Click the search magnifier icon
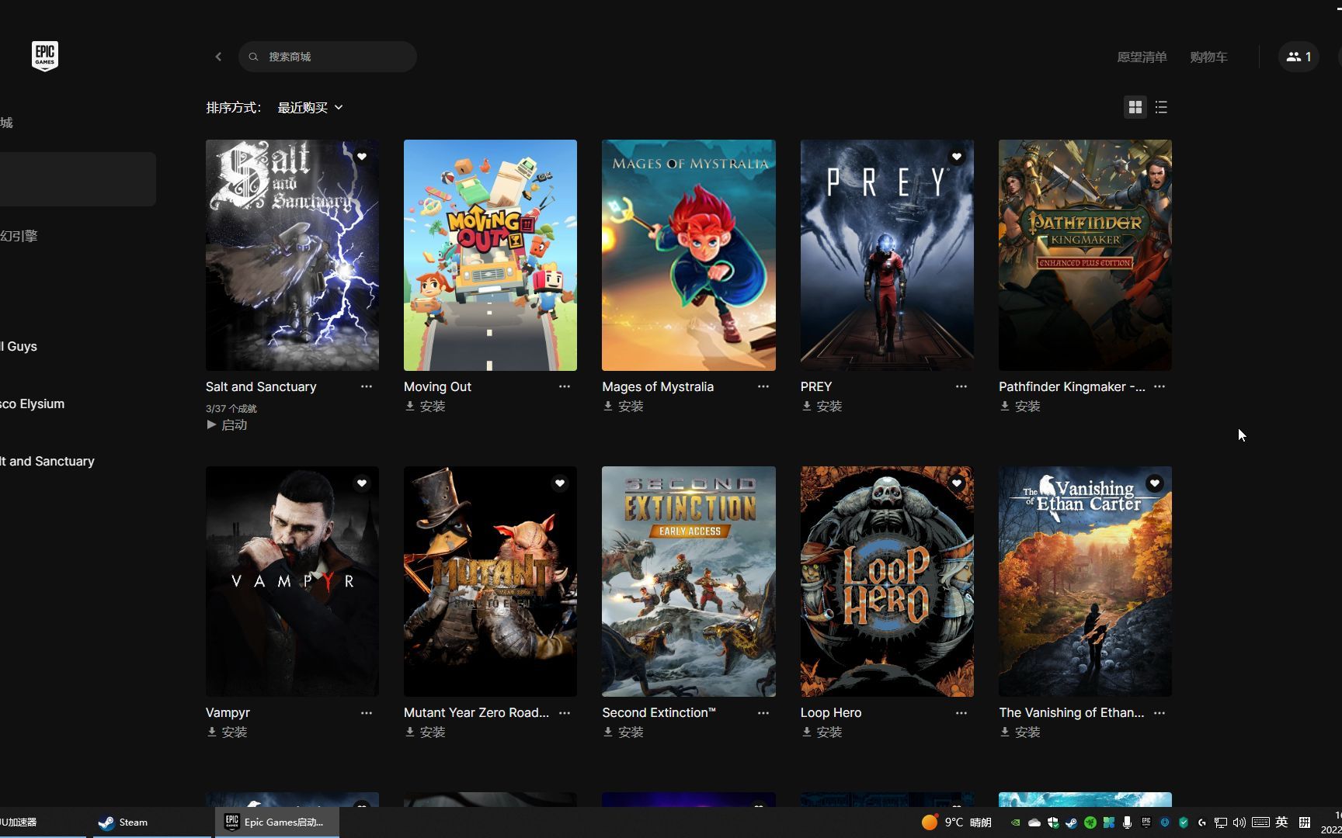Screen dimensions: 1342x838 point(253,57)
